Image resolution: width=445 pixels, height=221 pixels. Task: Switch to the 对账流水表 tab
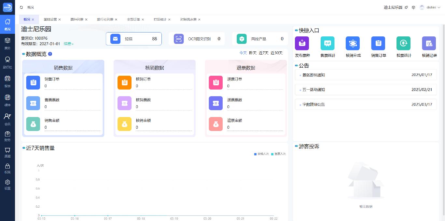point(188,19)
